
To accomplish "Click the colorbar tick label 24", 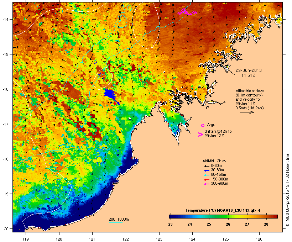I will click(x=189, y=224).
